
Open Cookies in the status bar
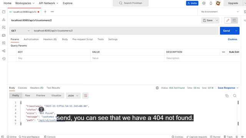tap(178, 137)
